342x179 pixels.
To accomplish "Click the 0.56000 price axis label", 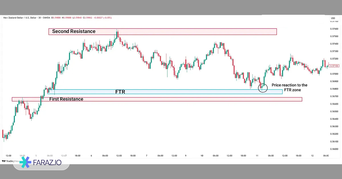I will (x=334, y=149).
